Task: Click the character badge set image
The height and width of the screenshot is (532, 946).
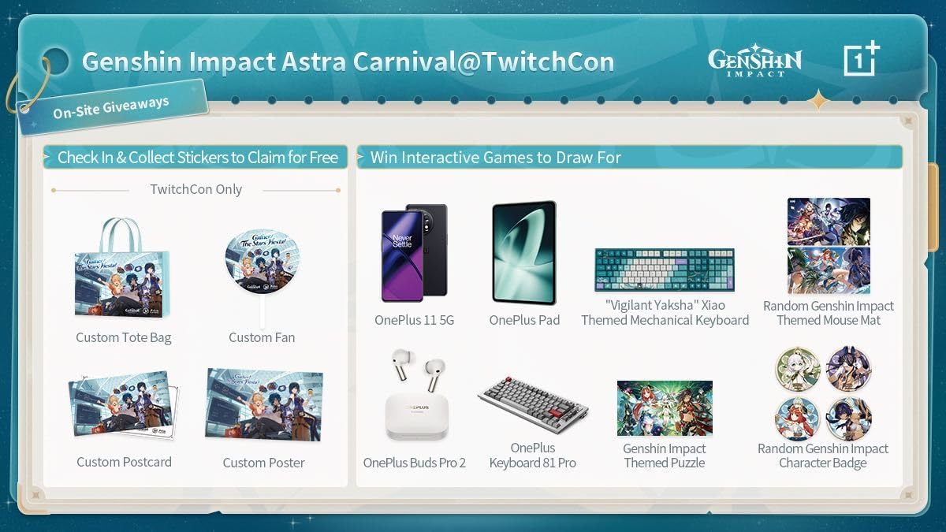Action: (824, 393)
